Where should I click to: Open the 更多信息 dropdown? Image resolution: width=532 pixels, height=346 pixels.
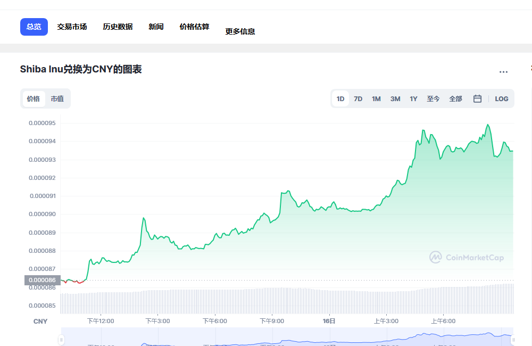point(240,31)
